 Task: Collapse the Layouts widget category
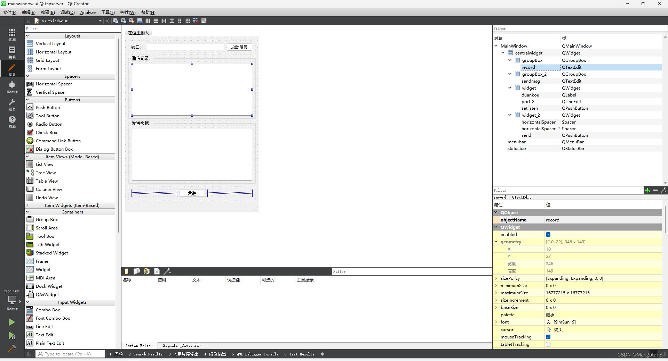point(27,36)
